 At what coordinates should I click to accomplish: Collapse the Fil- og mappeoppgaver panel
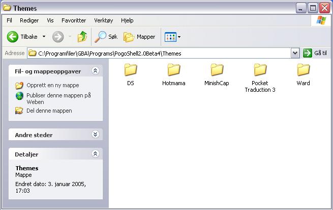(96, 70)
